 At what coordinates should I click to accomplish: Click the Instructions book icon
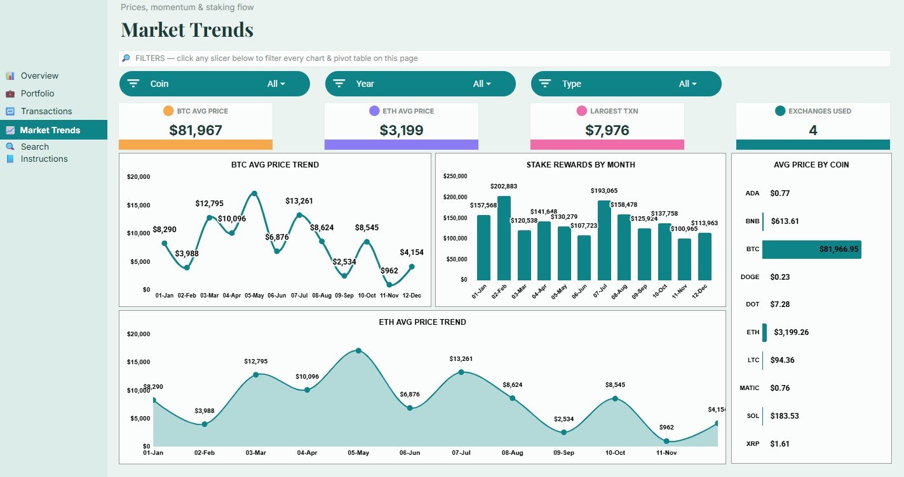click(x=10, y=159)
